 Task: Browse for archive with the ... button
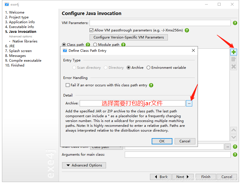189,103
